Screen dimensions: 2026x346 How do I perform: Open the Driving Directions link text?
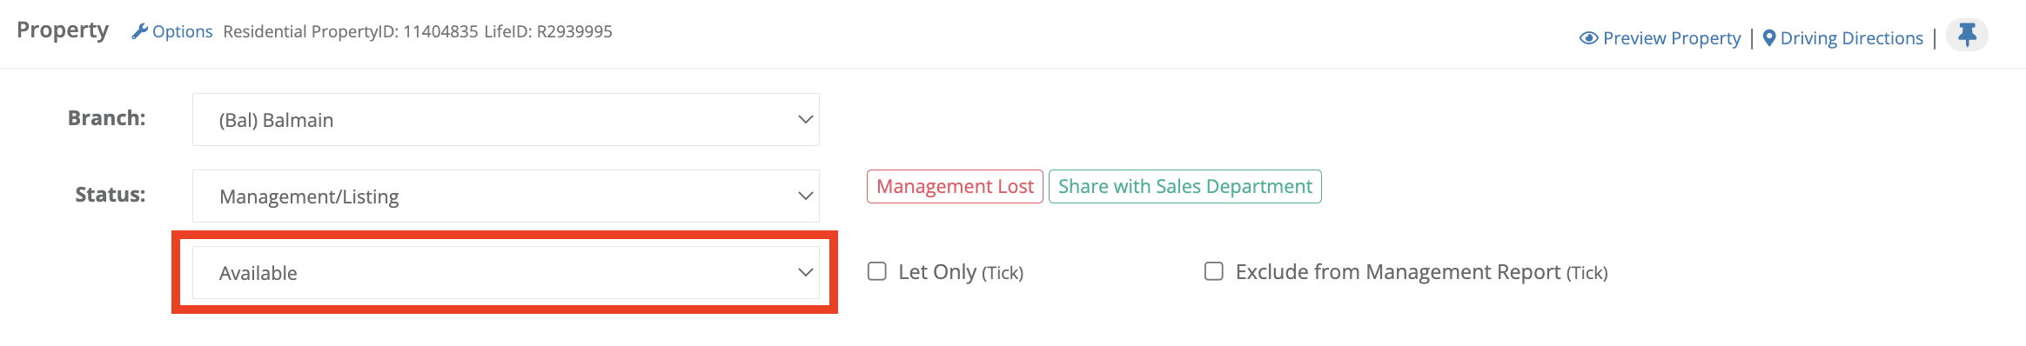coord(1852,38)
